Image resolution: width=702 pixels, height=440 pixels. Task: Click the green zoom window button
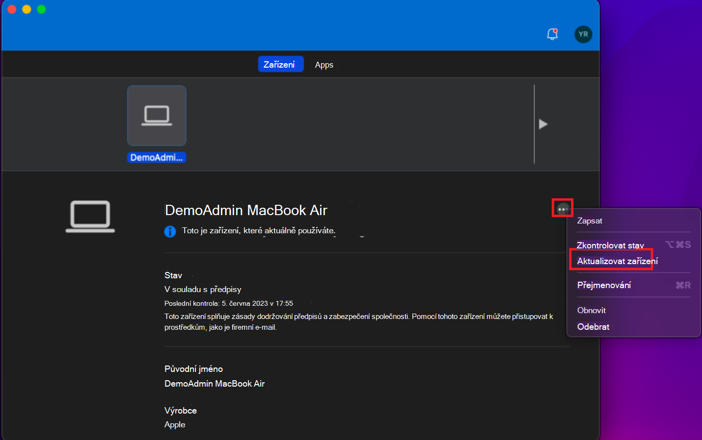click(41, 9)
